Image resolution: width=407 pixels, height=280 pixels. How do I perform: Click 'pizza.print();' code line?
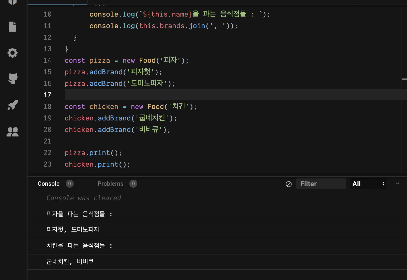93,153
